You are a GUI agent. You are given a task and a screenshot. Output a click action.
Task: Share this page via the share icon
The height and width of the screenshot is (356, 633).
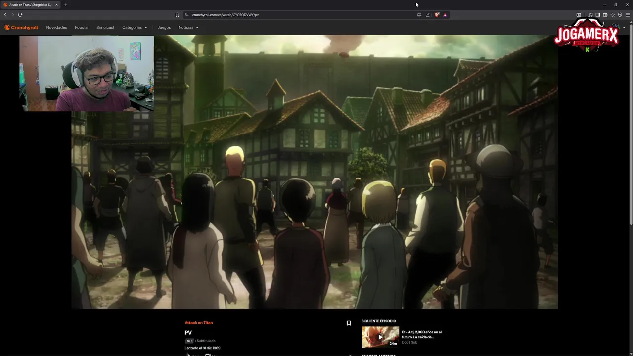click(x=428, y=15)
